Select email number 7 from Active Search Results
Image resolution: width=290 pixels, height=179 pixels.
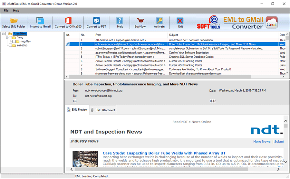coord(175,65)
